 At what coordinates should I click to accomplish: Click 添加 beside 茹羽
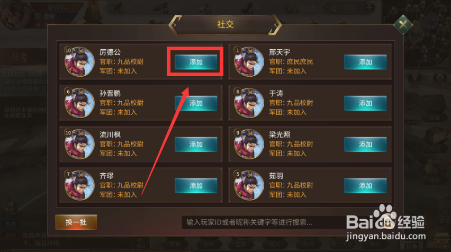tap(365, 185)
